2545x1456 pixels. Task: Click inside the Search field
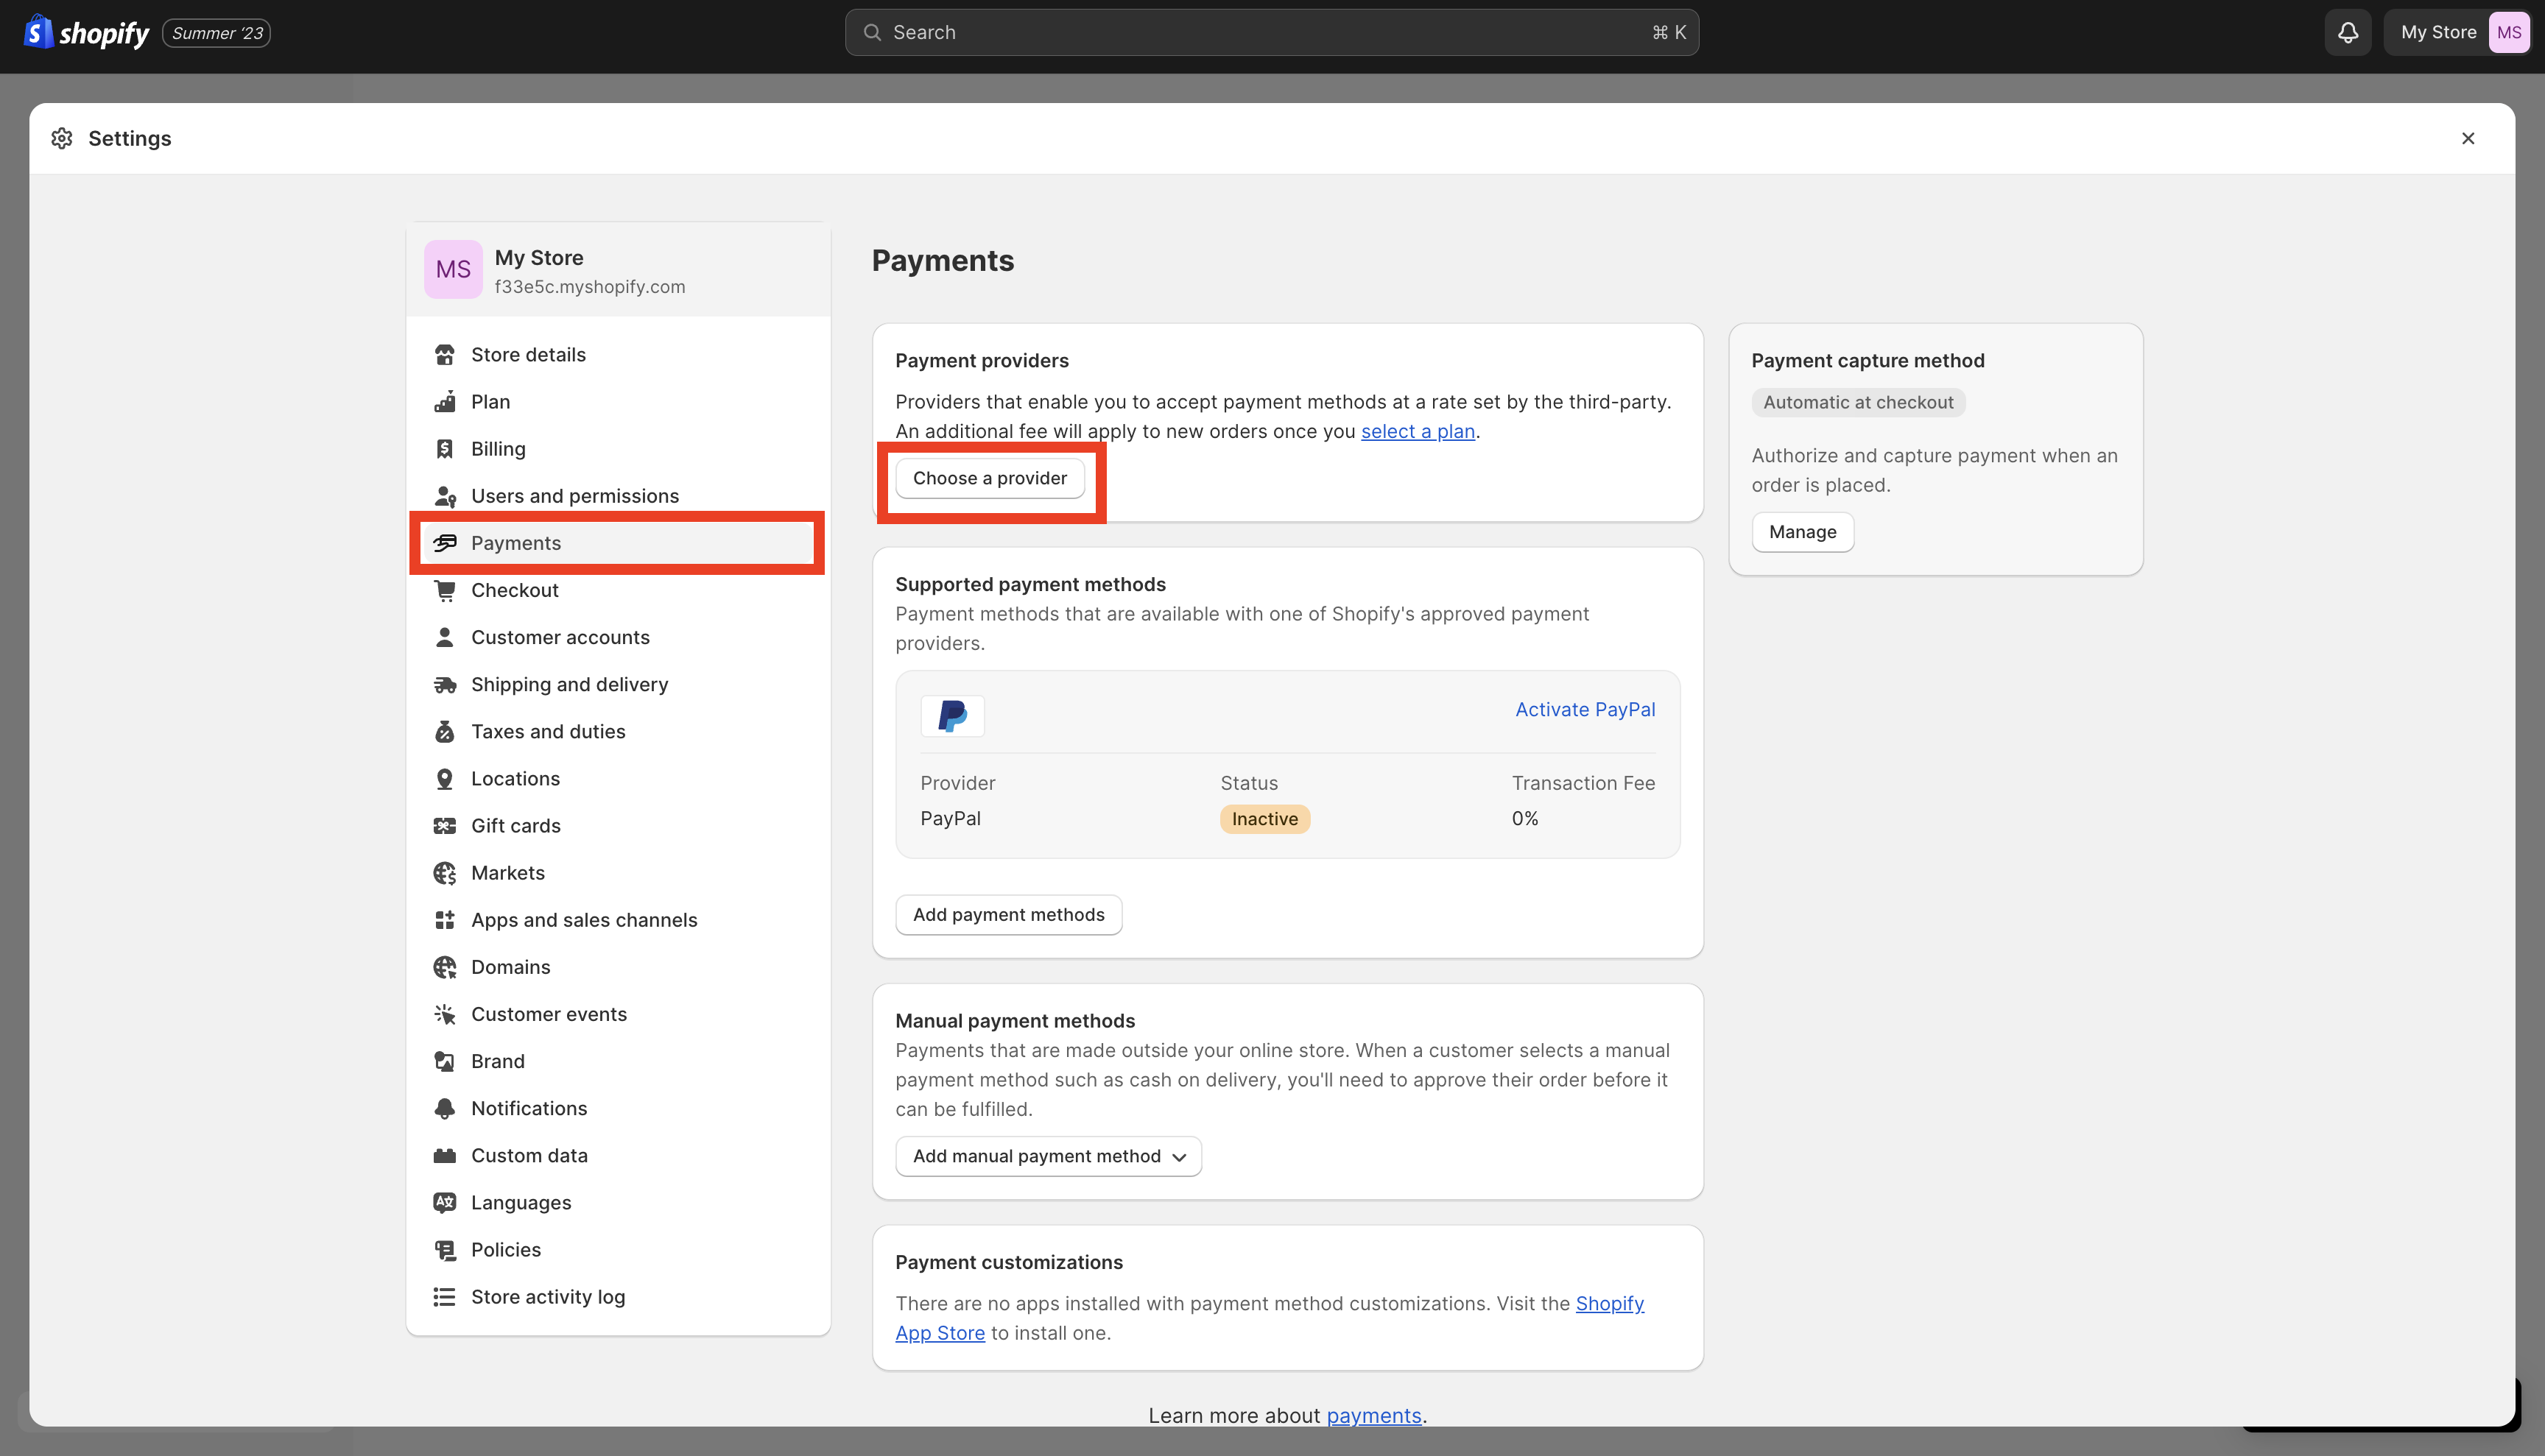tap(1270, 32)
